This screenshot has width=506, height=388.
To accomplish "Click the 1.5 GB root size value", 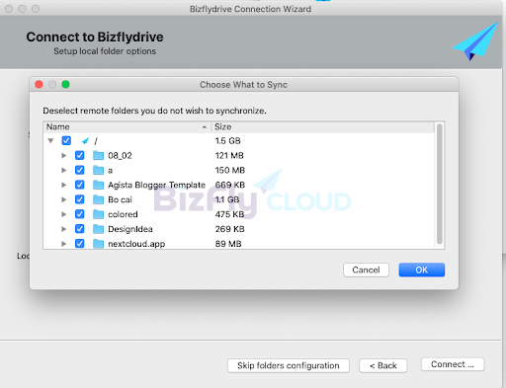I will pyautogui.click(x=227, y=141).
